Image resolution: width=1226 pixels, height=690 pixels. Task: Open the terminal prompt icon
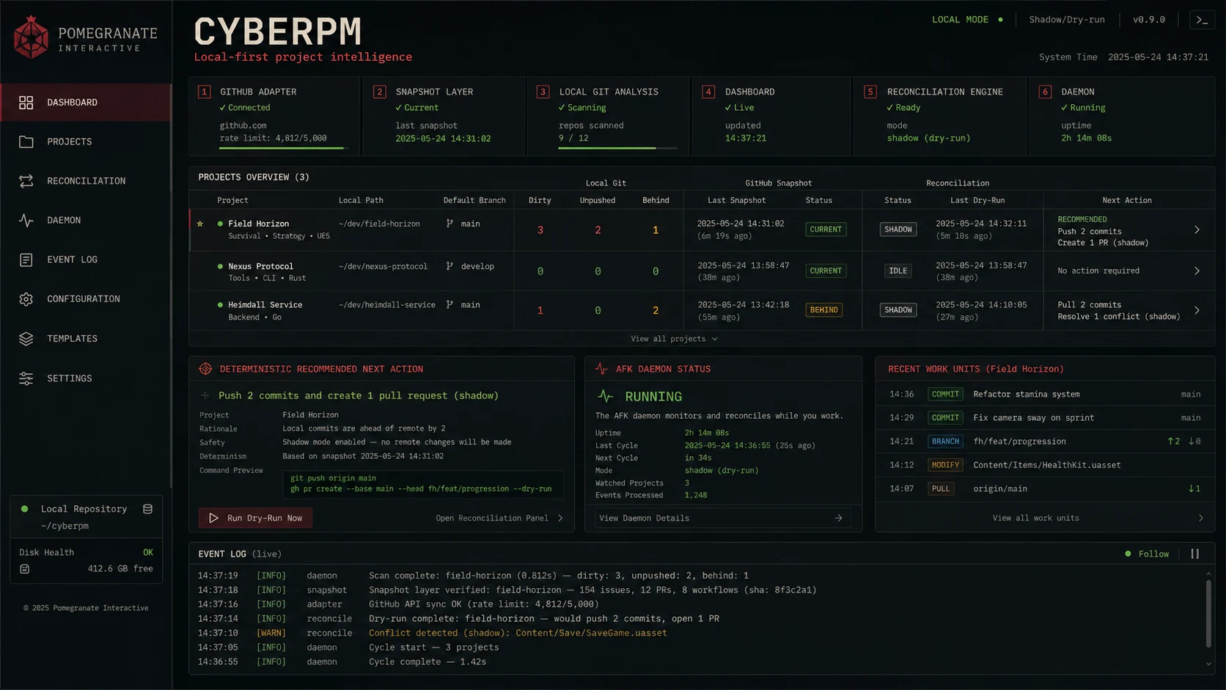(x=1202, y=20)
